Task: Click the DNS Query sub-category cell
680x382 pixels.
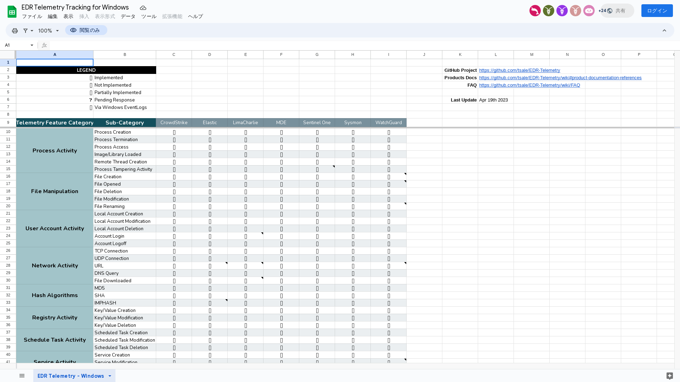Action: coord(125,273)
